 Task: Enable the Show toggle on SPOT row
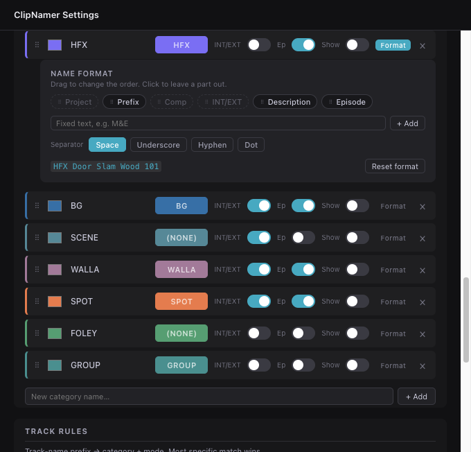[357, 302]
